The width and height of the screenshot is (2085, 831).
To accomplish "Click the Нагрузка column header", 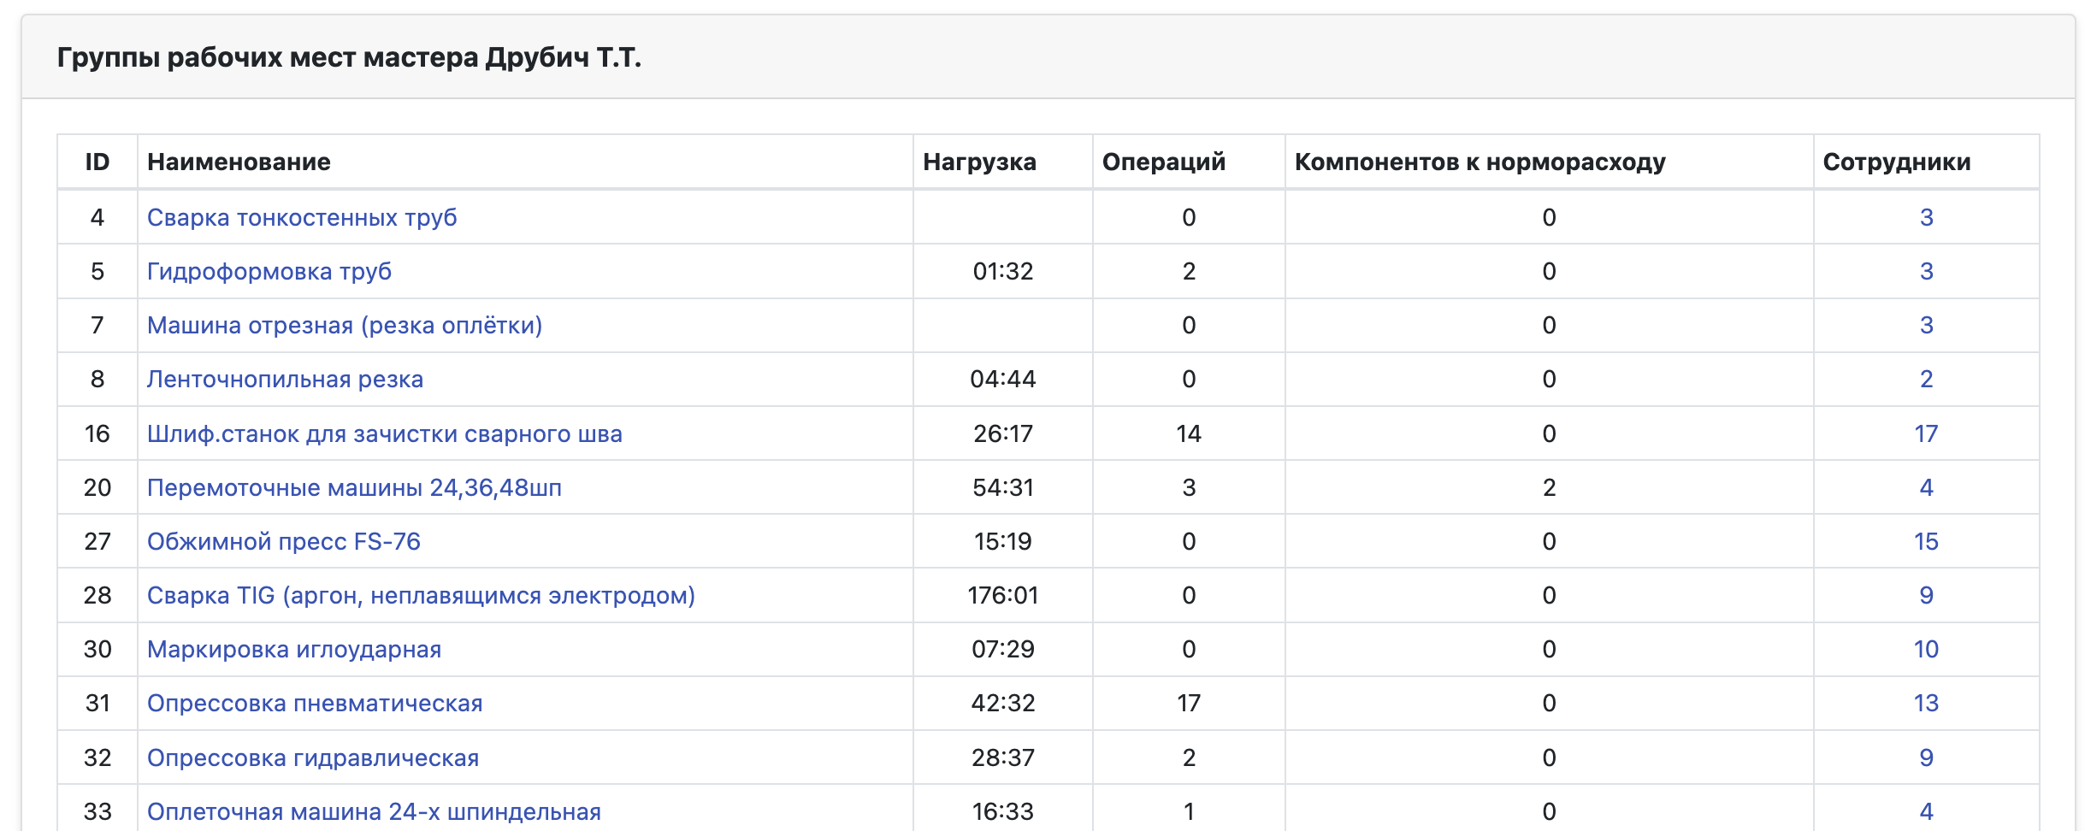I will pyautogui.click(x=979, y=162).
